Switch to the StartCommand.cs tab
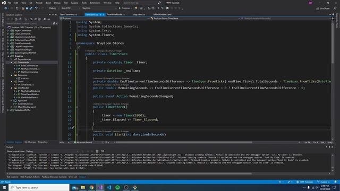 point(69,14)
